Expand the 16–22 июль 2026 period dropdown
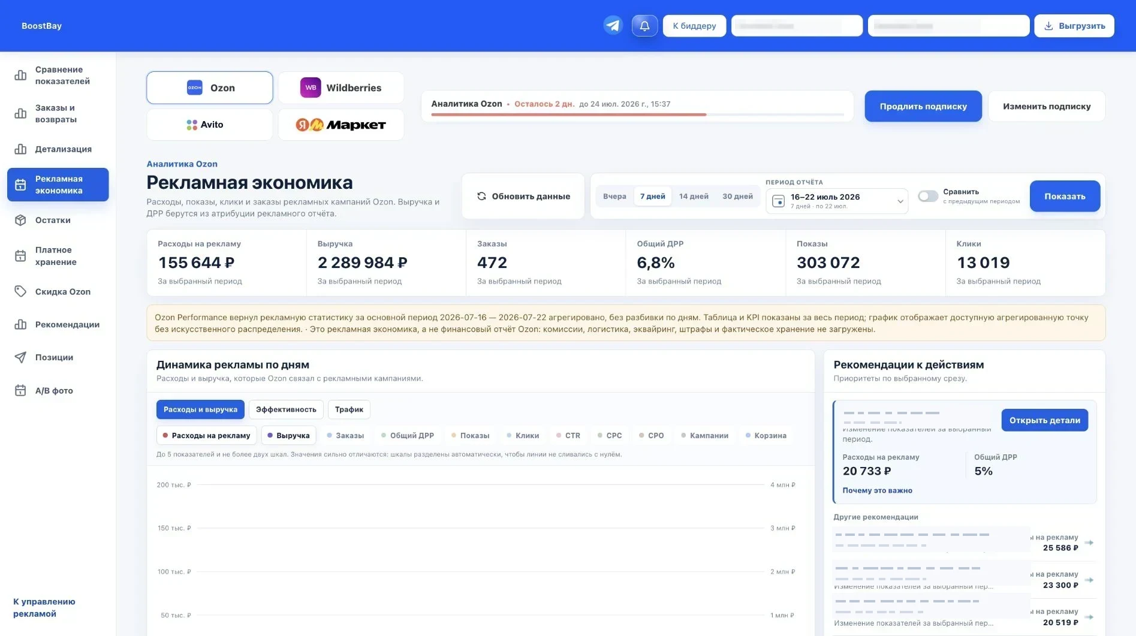This screenshot has width=1136, height=636. 837,201
